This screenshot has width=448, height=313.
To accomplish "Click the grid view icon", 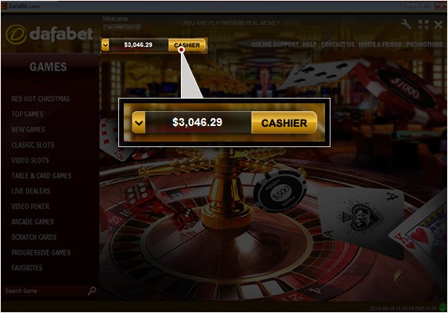I will coord(423,24).
